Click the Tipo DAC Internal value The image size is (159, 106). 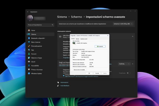tap(83, 53)
